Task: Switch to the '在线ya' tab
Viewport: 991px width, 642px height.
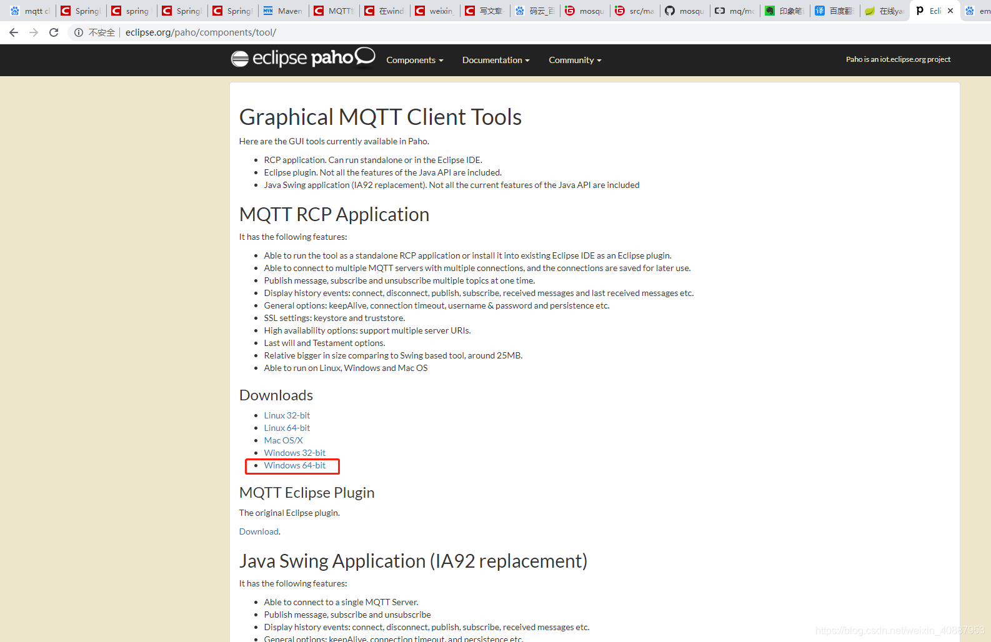Action: 885,11
